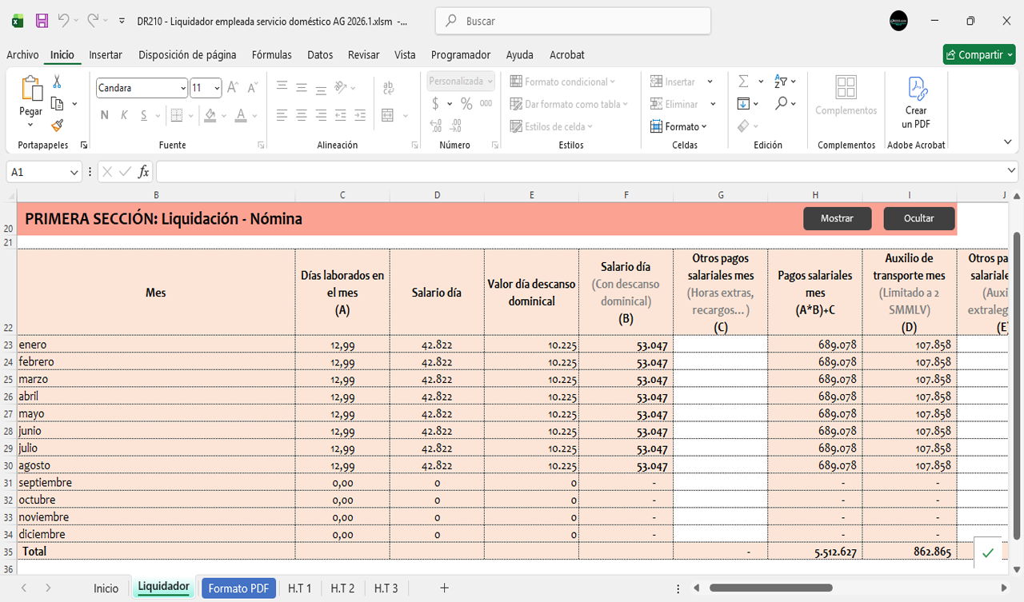Image resolution: width=1024 pixels, height=602 pixels.
Task: Switch to the Formato PDF sheet tab
Action: [x=238, y=588]
